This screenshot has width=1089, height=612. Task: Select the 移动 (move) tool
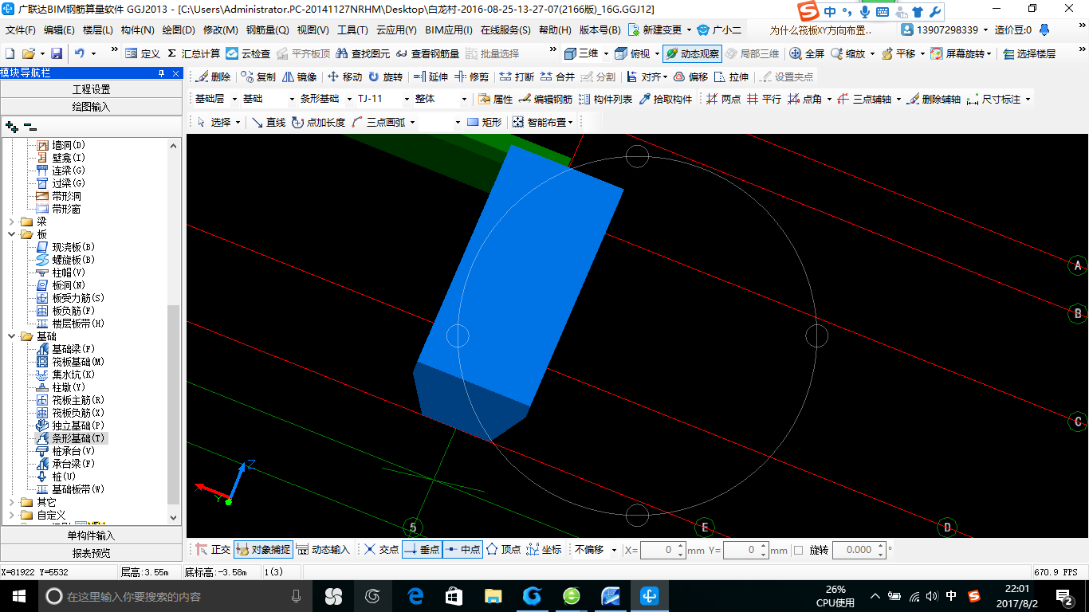point(344,77)
